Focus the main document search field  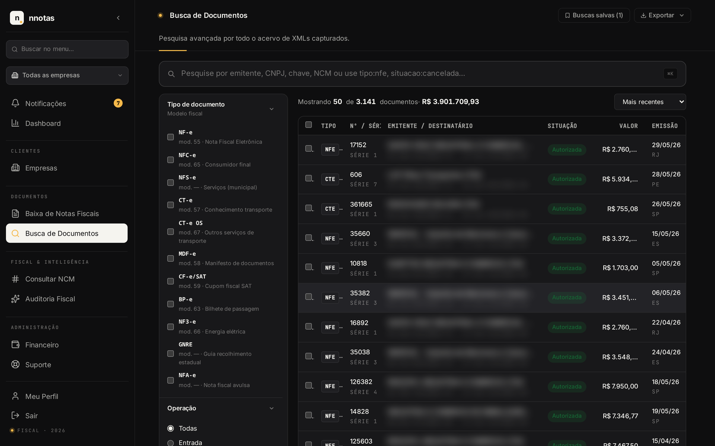(422, 74)
